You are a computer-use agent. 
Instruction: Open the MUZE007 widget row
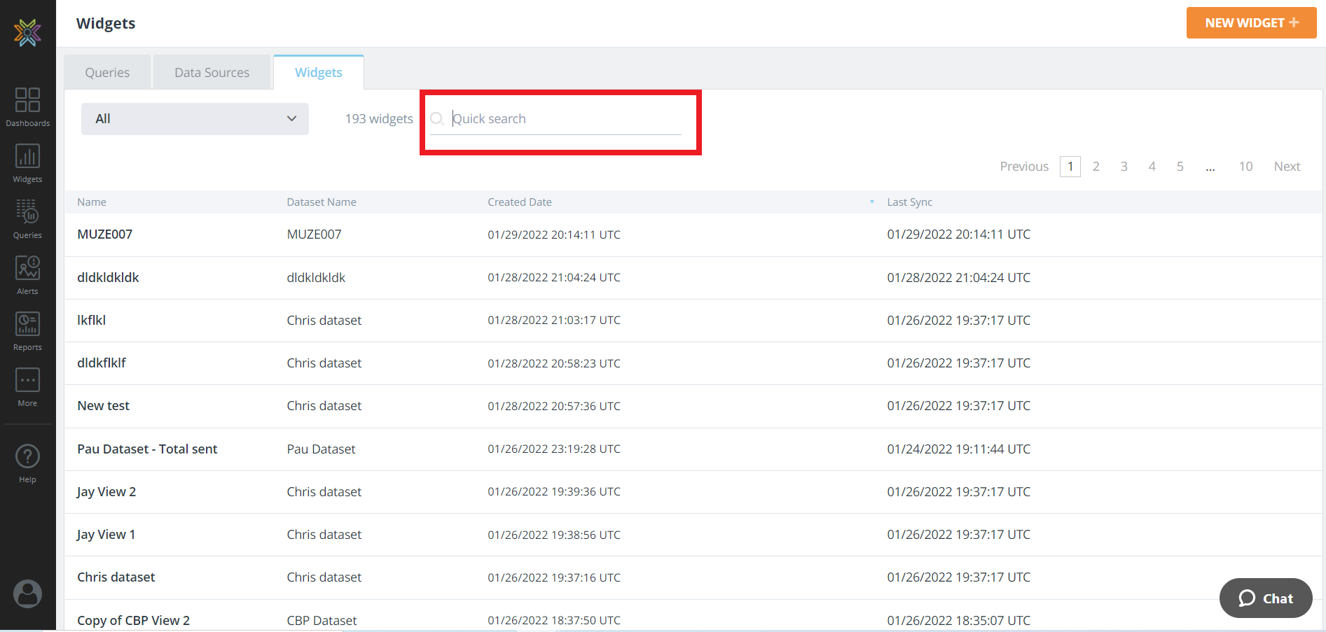point(105,234)
